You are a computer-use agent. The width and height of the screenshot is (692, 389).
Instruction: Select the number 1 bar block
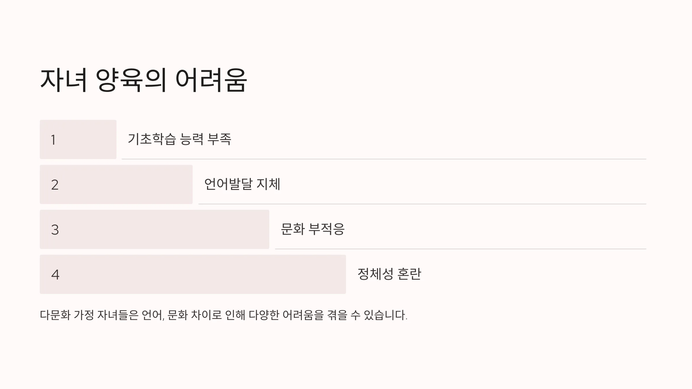(78, 139)
